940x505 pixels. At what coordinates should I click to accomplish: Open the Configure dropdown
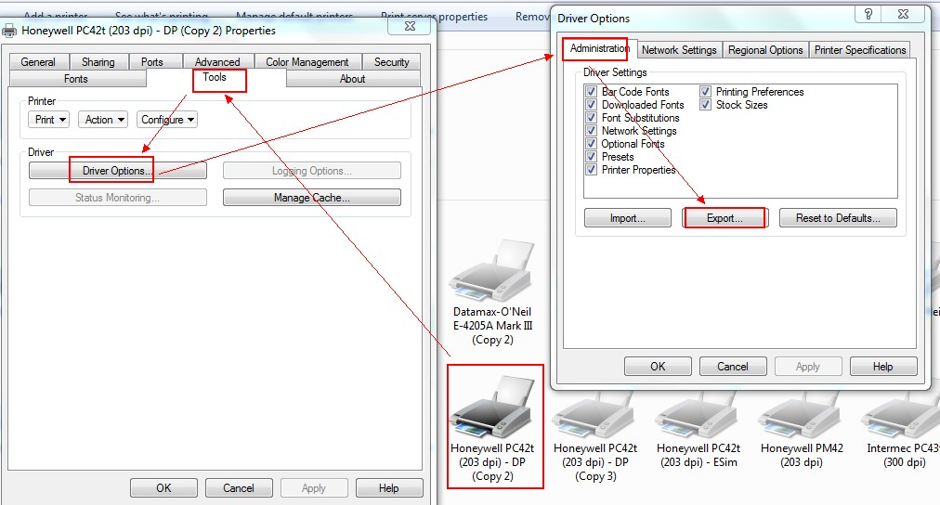click(x=167, y=120)
